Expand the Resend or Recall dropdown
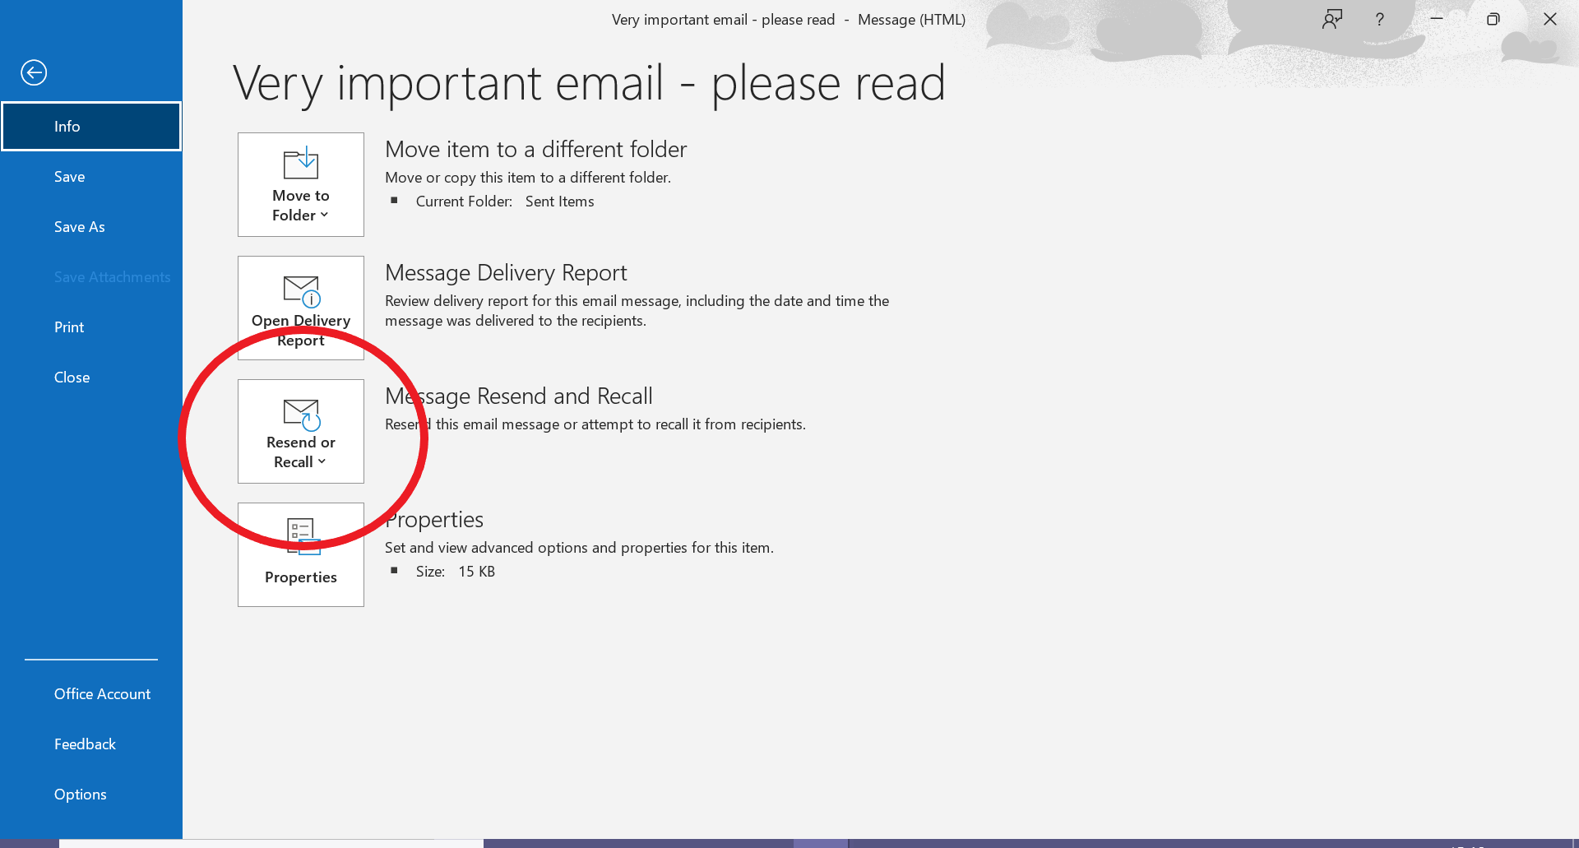Viewport: 1579px width, 848px height. [x=301, y=432]
